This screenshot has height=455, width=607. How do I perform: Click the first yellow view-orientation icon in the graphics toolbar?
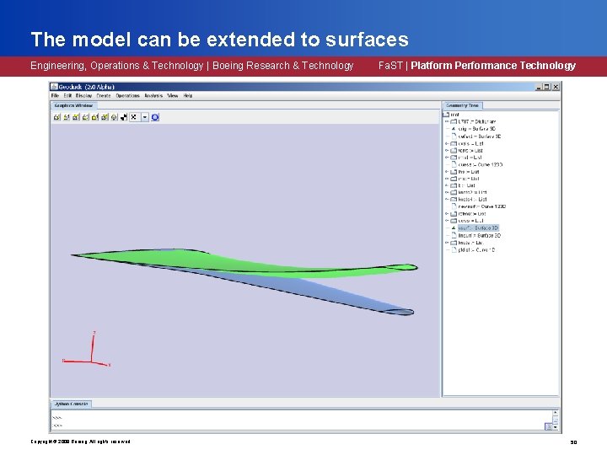[x=57, y=117]
